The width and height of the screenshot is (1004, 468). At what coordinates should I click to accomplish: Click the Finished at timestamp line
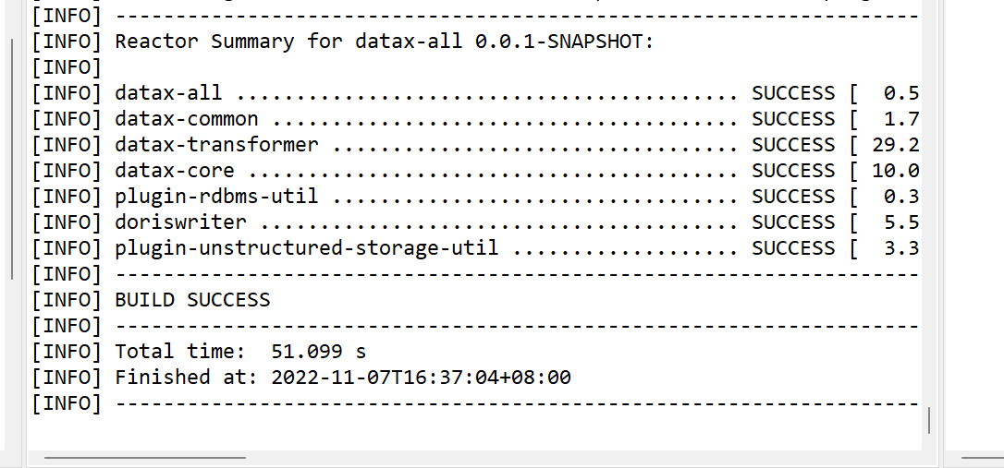[x=342, y=378]
